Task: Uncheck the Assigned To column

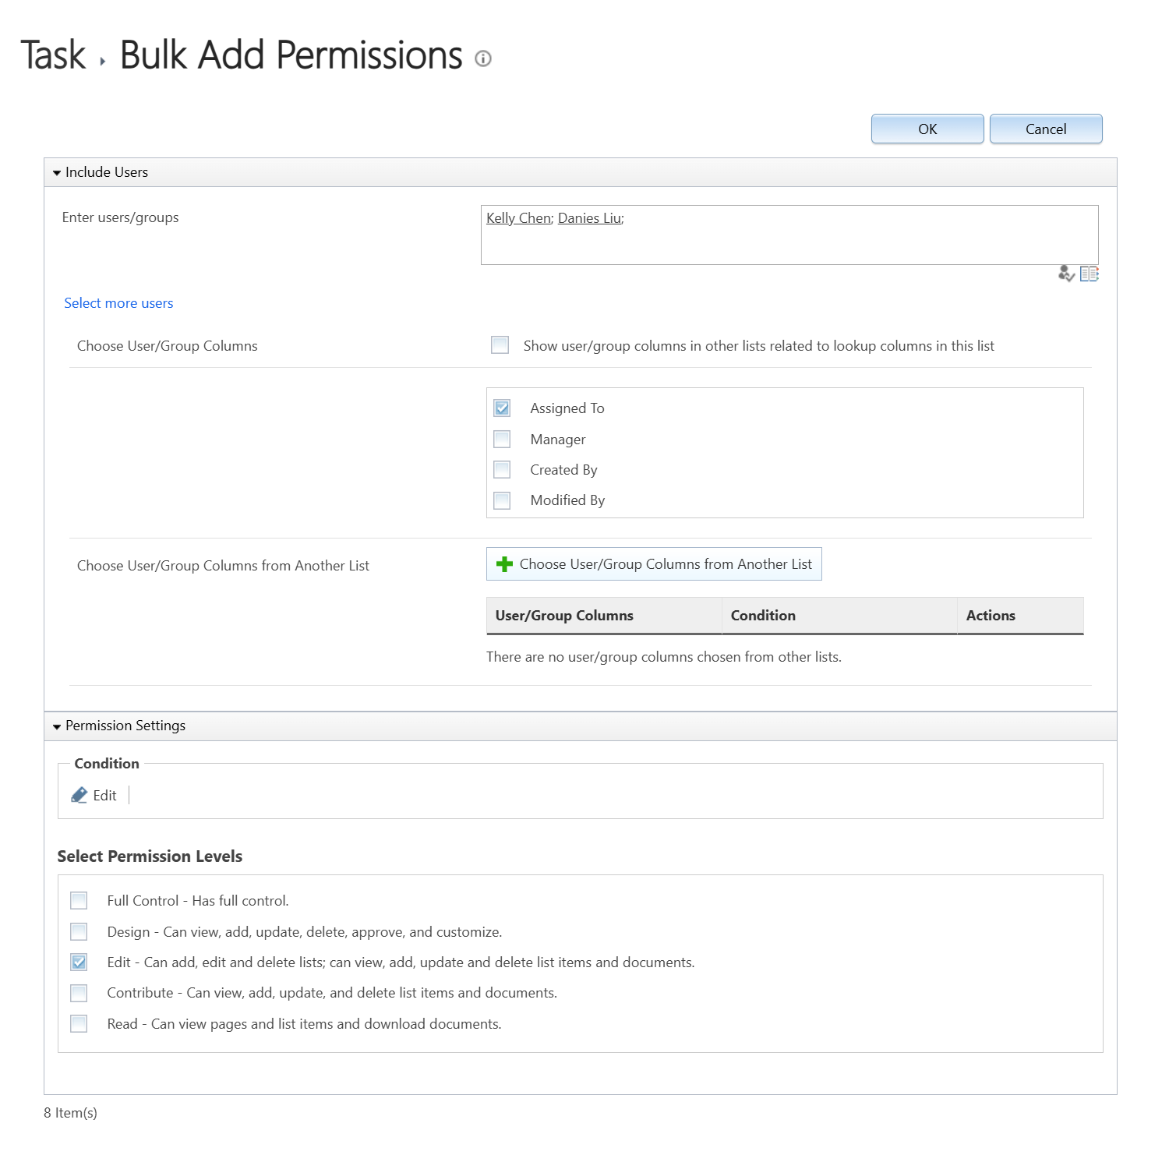Action: click(502, 408)
